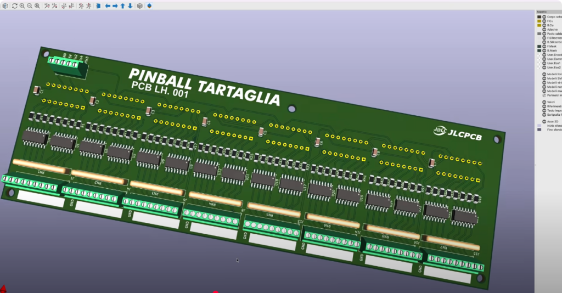Viewport: 562px width, 293px height.
Task: Zoom in with the magnifier plus icon
Action: [x=23, y=5]
